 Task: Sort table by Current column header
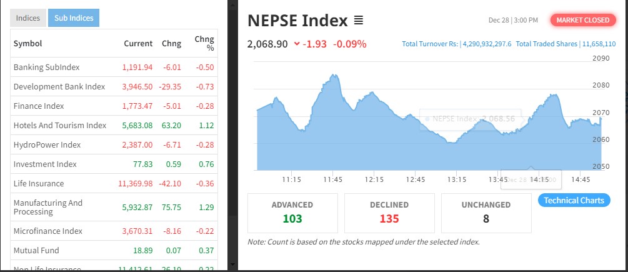tap(138, 43)
